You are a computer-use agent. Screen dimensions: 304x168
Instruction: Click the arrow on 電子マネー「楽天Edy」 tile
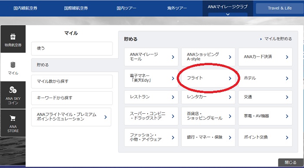coord(173,78)
